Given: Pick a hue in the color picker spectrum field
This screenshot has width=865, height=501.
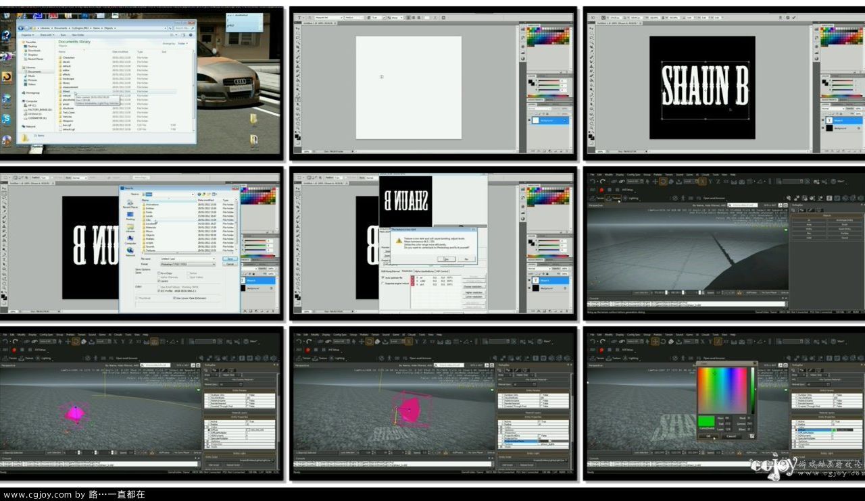Looking at the screenshot, I should click(x=722, y=390).
